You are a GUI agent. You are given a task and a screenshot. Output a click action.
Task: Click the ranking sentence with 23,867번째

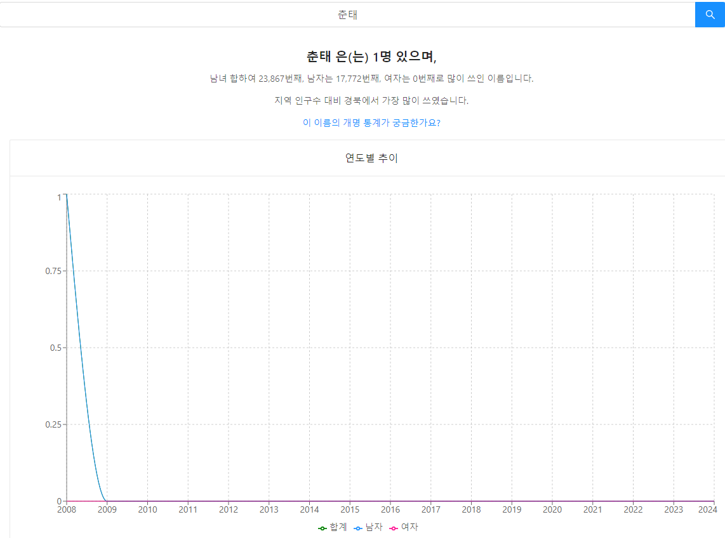(x=371, y=79)
